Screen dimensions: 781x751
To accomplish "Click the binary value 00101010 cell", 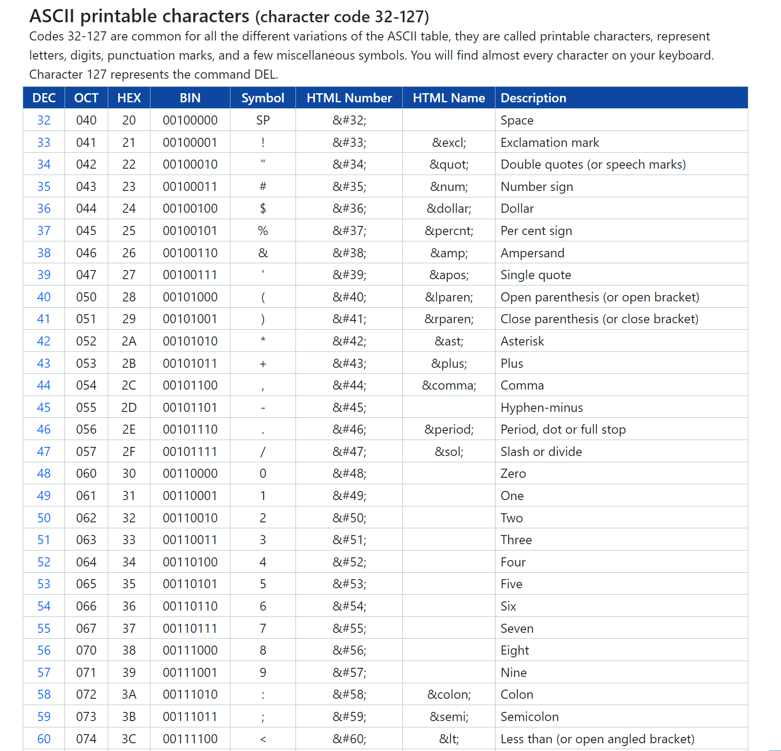I will pyautogui.click(x=190, y=341).
